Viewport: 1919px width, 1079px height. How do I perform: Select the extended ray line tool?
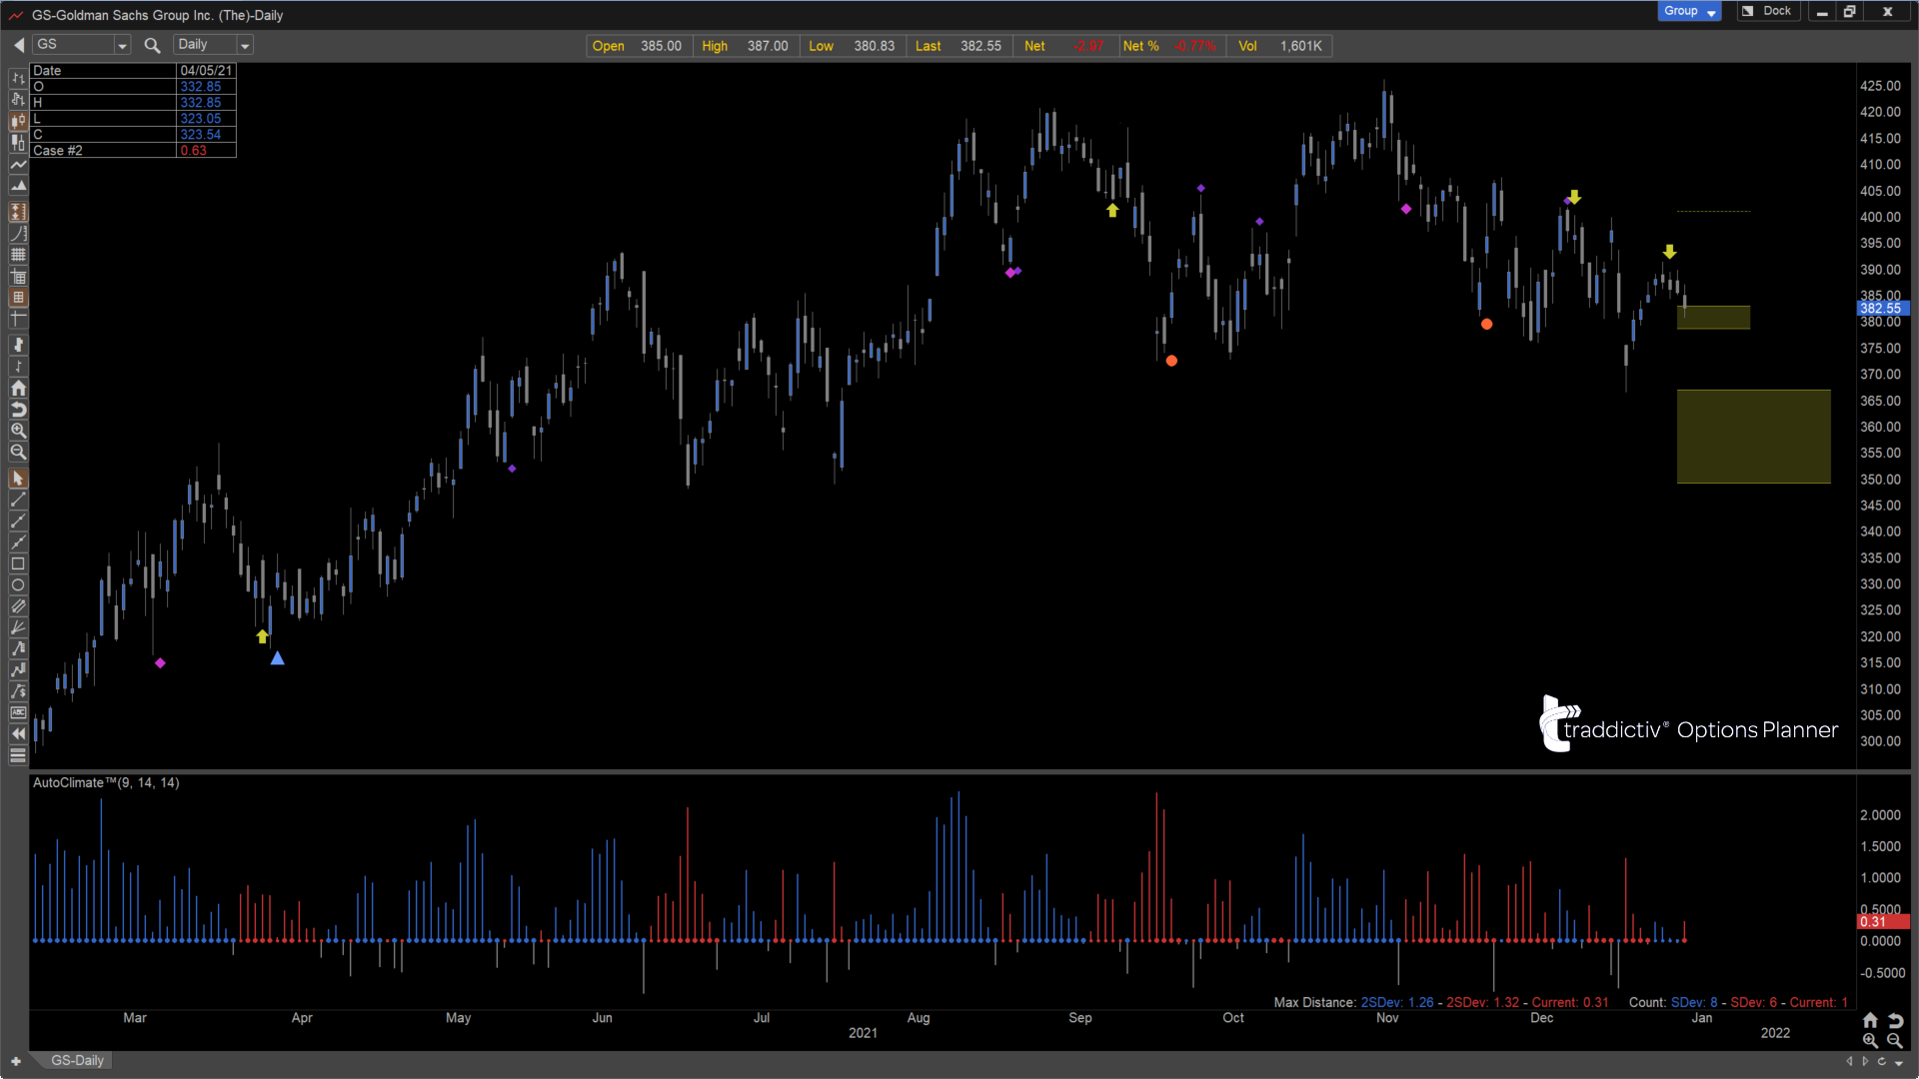coord(18,542)
